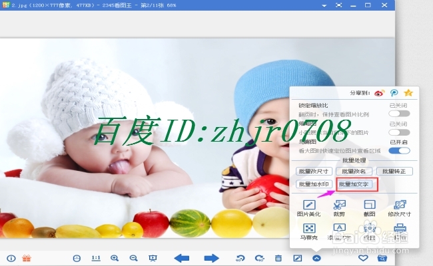Open image info icon in bottom toolbar
The height and width of the screenshot is (266, 433).
pyautogui.click(x=11, y=258)
